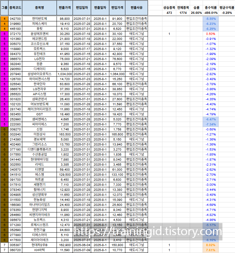235x253 pixels.
Task: Click the stock name 현대차2우B
Action: pos(39,245)
